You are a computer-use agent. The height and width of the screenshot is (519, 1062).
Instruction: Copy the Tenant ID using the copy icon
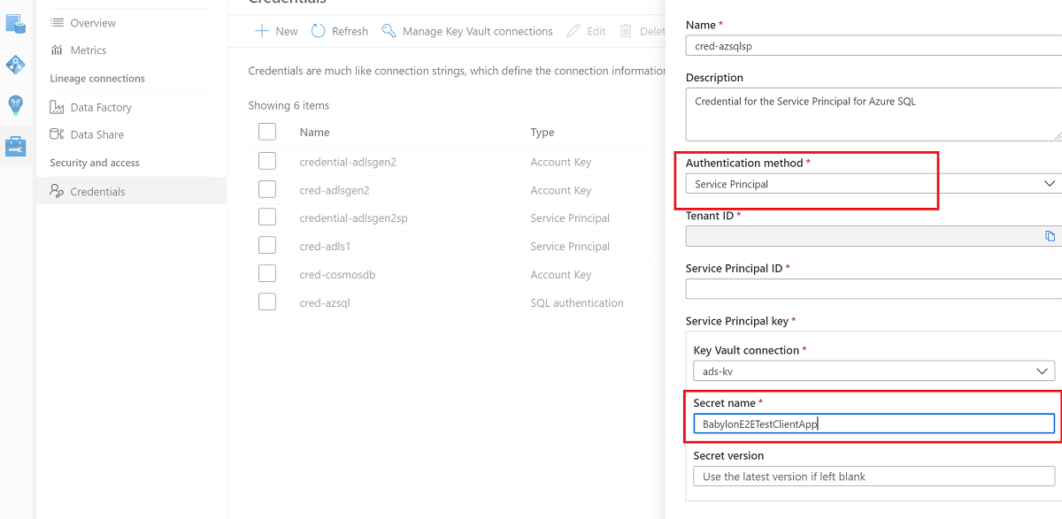[1050, 235]
